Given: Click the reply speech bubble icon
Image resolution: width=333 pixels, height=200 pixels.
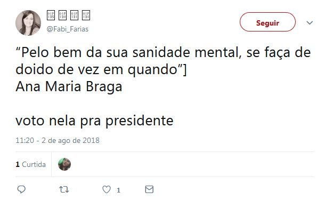Looking at the screenshot, I should point(21,189).
